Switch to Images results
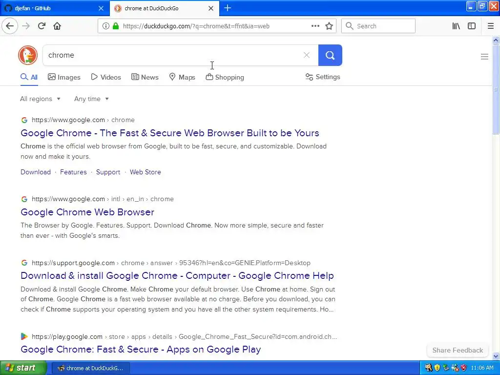500x375 pixels. (x=64, y=77)
